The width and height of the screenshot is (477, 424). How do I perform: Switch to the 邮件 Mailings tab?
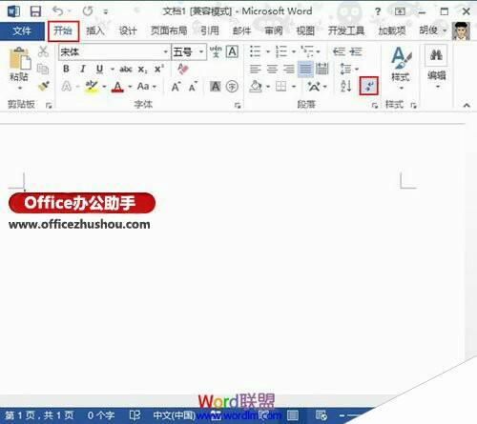coord(241,31)
